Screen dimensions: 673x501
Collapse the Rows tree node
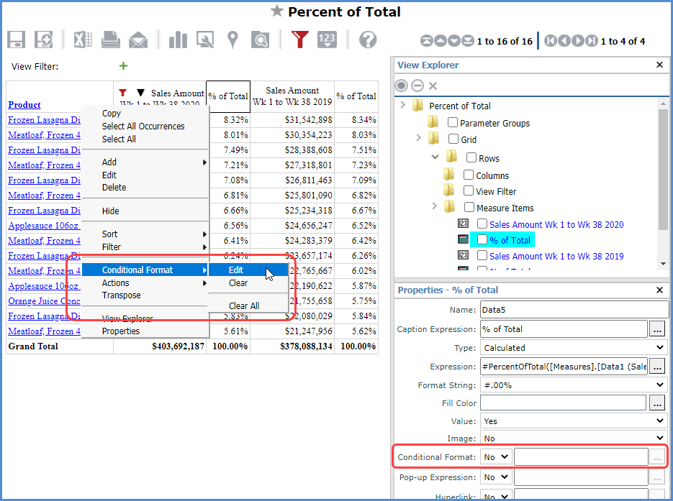[x=435, y=157]
